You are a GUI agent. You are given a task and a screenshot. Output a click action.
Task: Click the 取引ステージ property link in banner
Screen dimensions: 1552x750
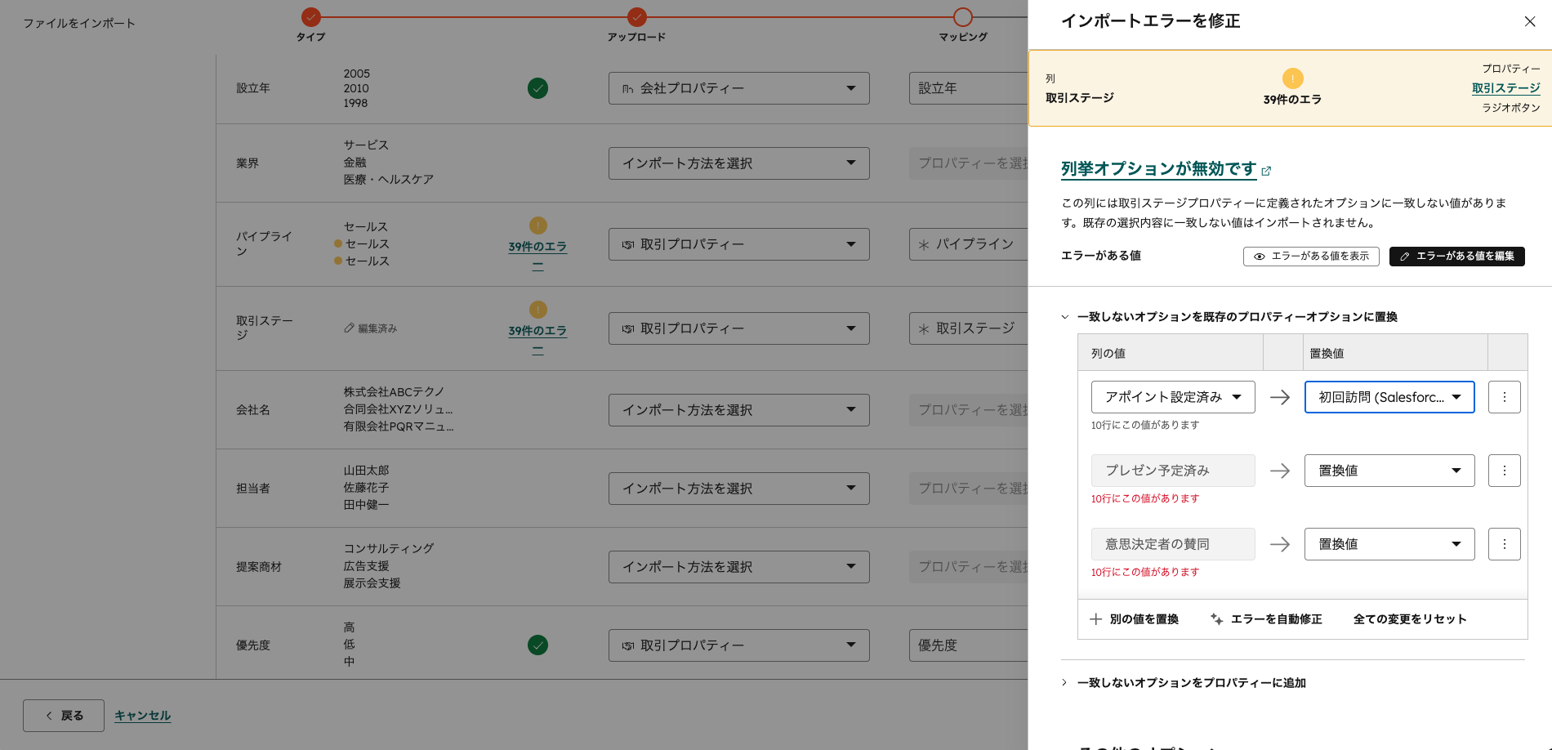[x=1505, y=88]
